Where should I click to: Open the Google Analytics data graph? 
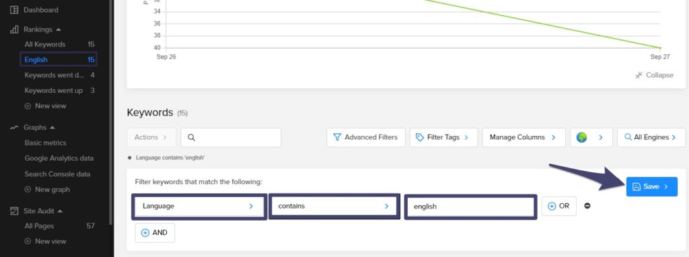(x=59, y=158)
